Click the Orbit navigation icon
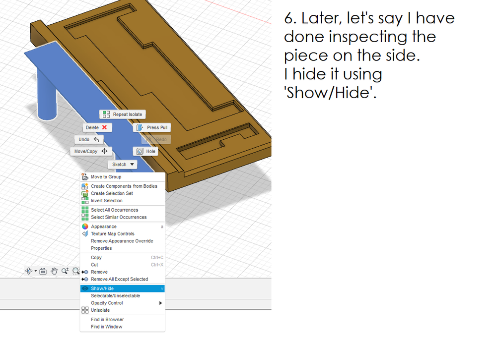The height and width of the screenshot is (339, 496). point(29,271)
